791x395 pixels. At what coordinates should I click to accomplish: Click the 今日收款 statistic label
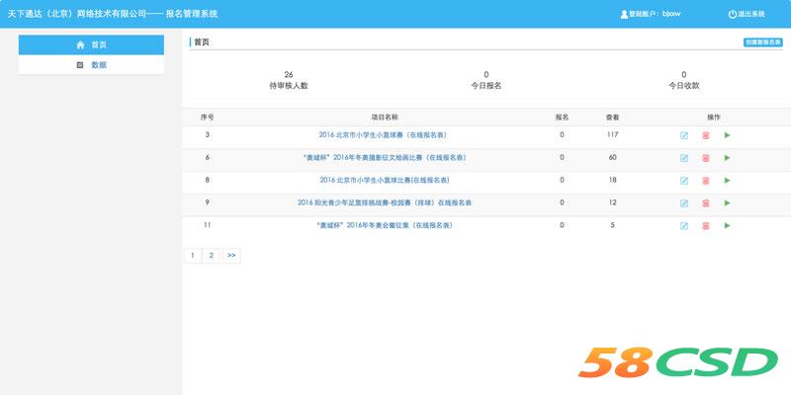tap(683, 86)
